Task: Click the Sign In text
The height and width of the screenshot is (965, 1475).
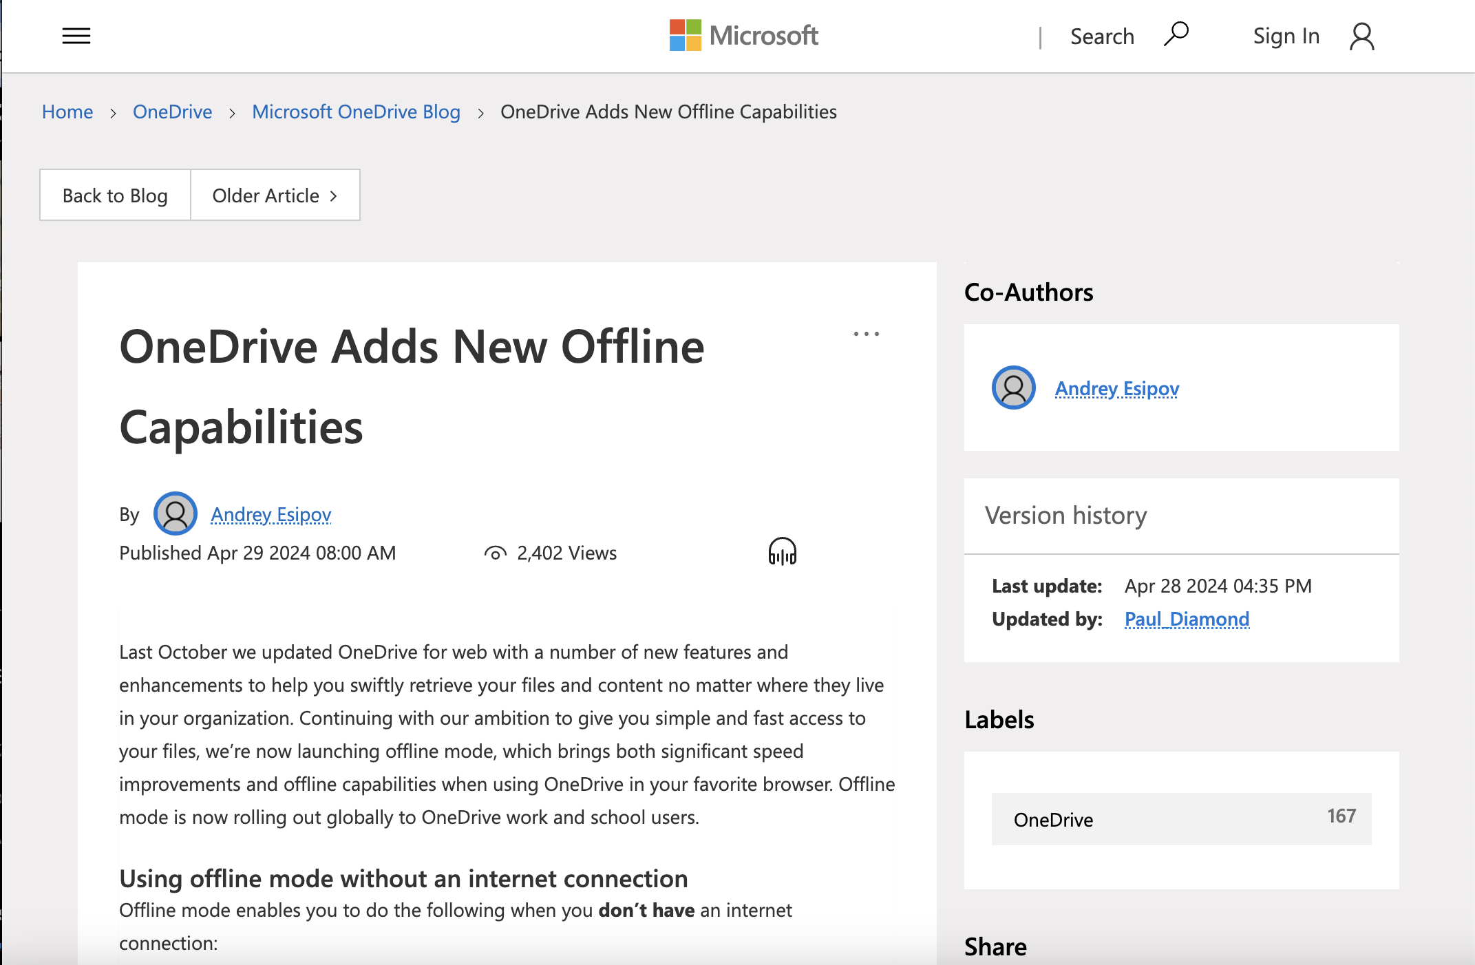Action: [1286, 35]
